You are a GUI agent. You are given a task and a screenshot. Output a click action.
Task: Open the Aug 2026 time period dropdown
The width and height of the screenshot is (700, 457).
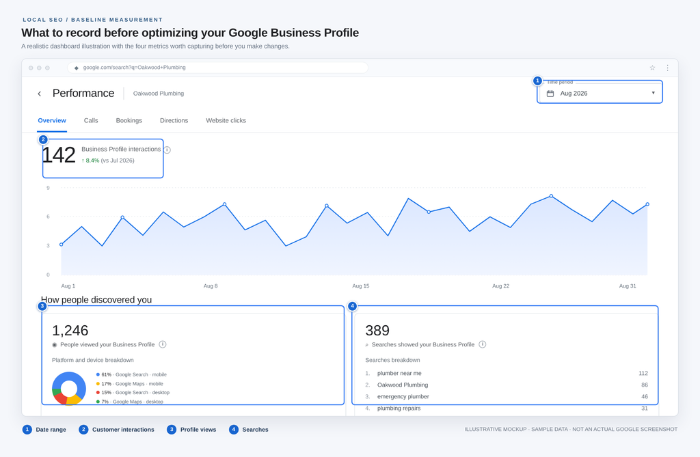point(600,94)
